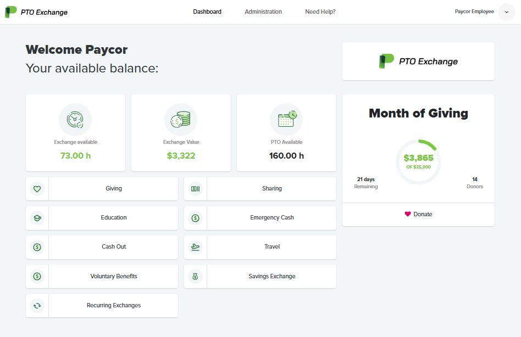Click the Sharing icon
This screenshot has height=337, width=521.
click(196, 189)
